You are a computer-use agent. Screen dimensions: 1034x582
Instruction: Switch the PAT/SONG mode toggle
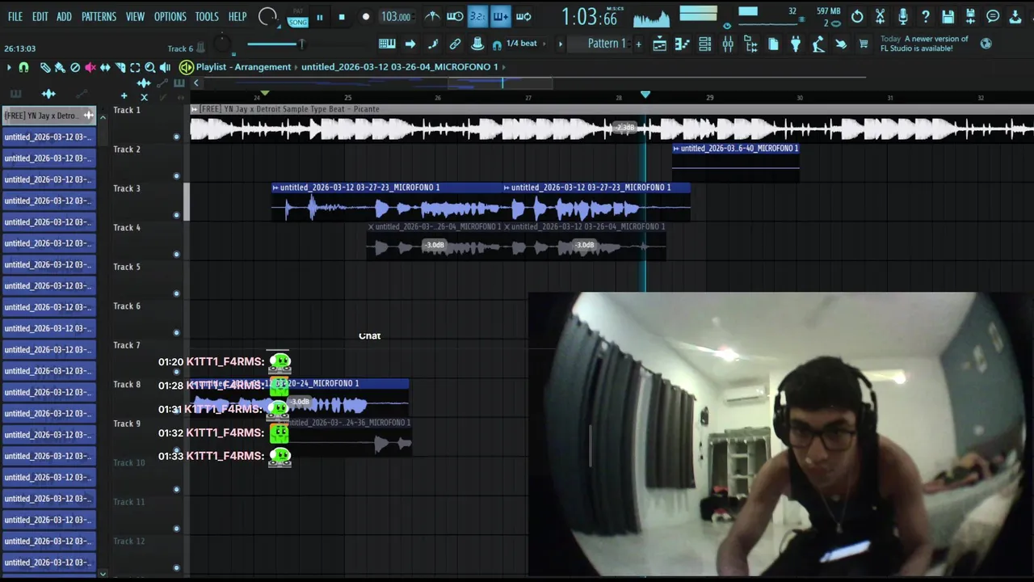point(297,17)
